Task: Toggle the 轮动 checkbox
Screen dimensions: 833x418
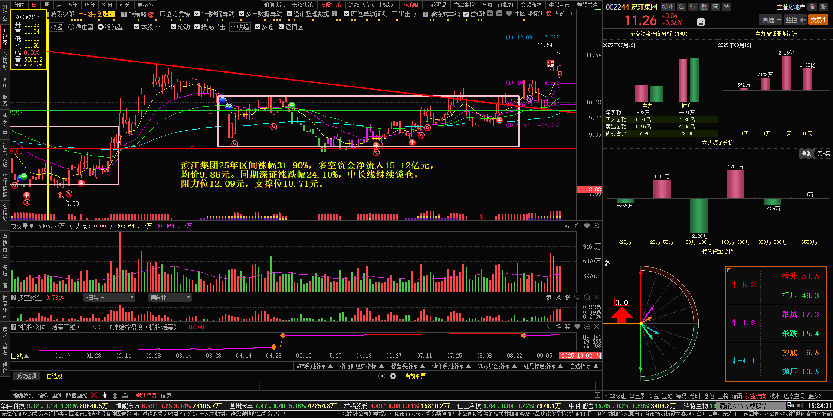Action: click(x=174, y=27)
